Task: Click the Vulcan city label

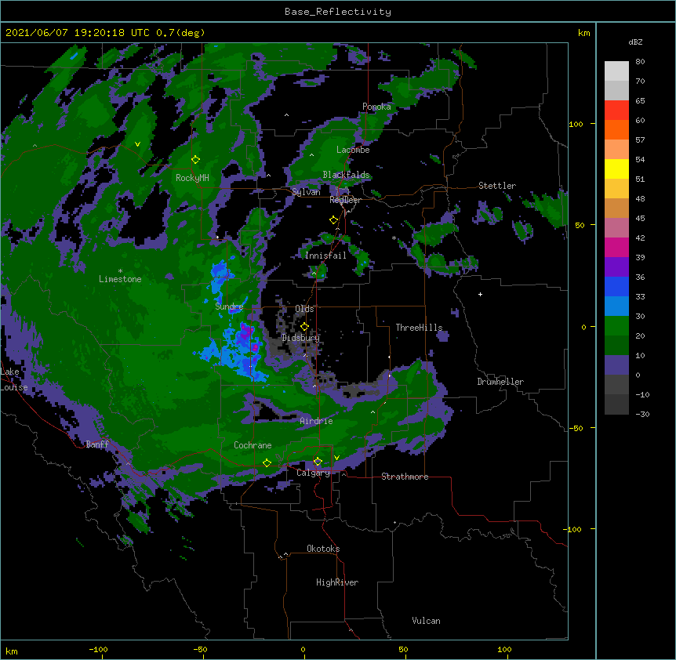Action: click(426, 621)
